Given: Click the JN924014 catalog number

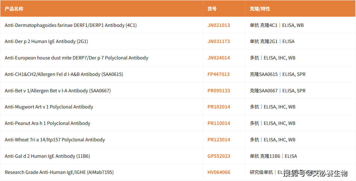Looking at the screenshot, I should tap(219, 58).
